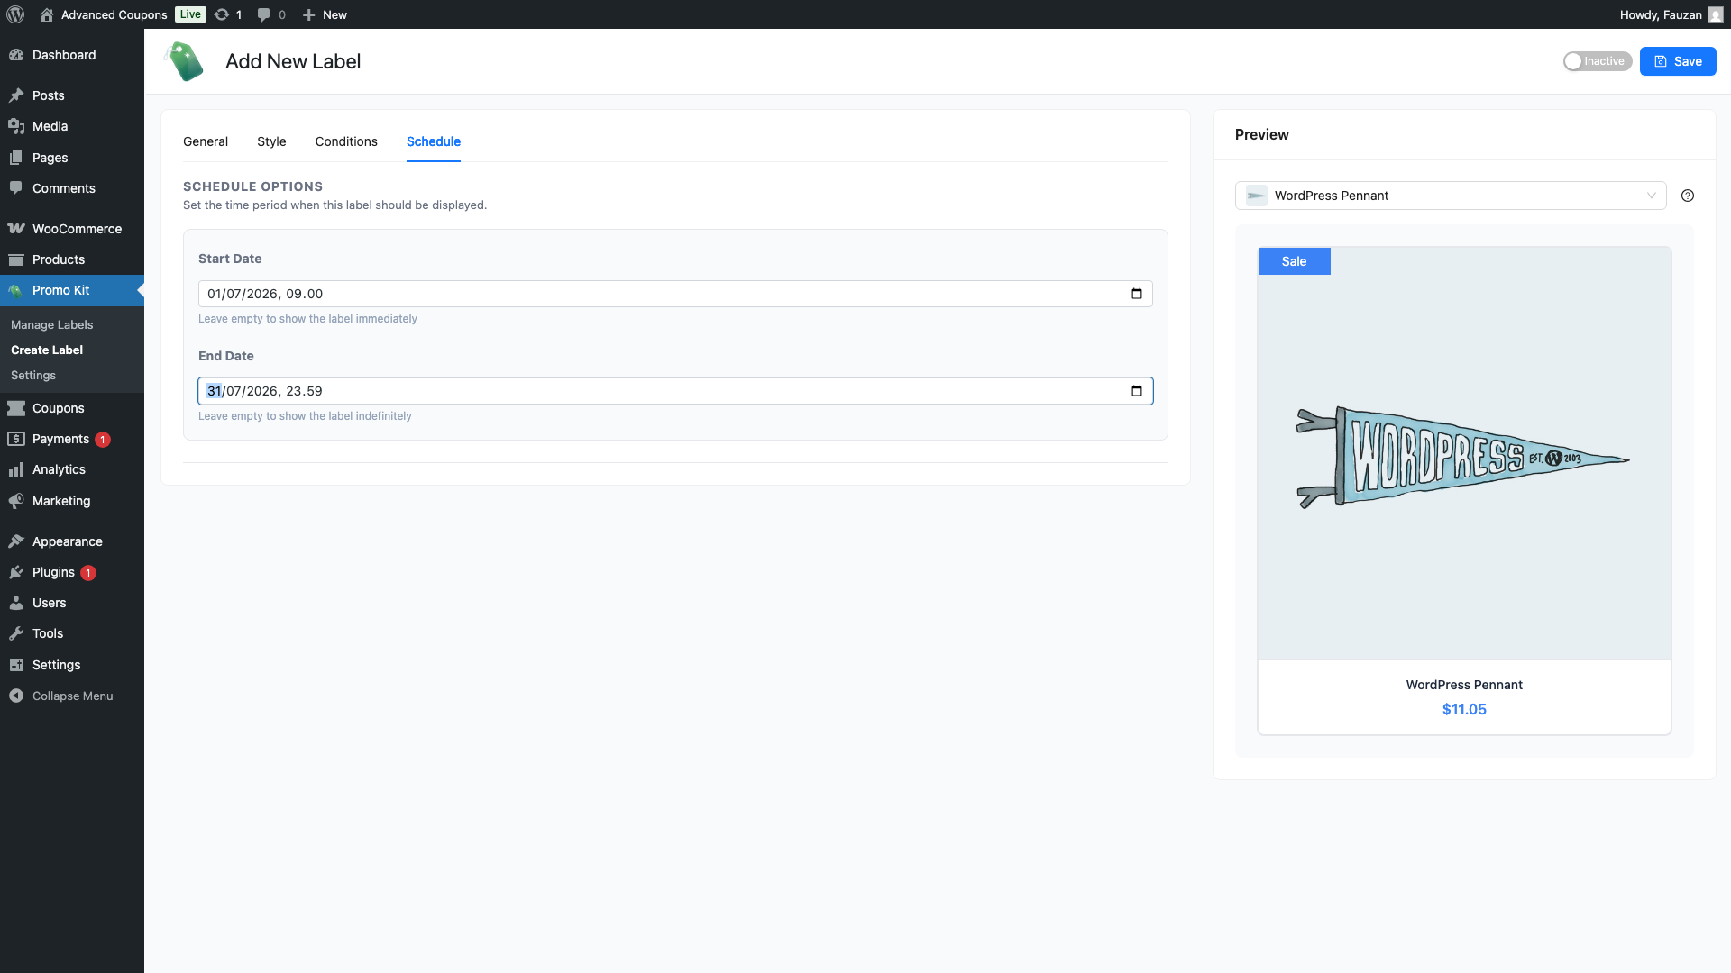The height and width of the screenshot is (973, 1731).
Task: Click the preview help question-mark icon
Action: coord(1688,196)
